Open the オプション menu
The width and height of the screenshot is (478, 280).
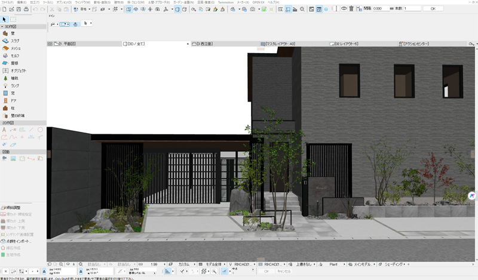pyautogui.click(x=64, y=2)
